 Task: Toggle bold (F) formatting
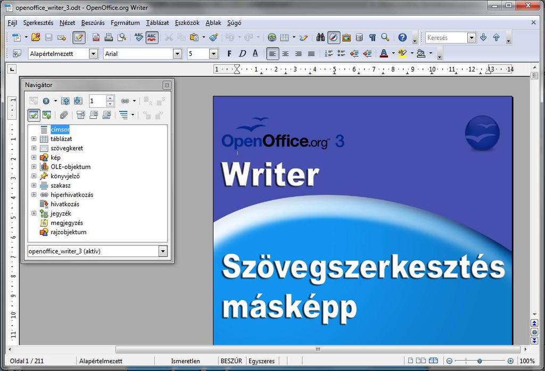pyautogui.click(x=229, y=54)
